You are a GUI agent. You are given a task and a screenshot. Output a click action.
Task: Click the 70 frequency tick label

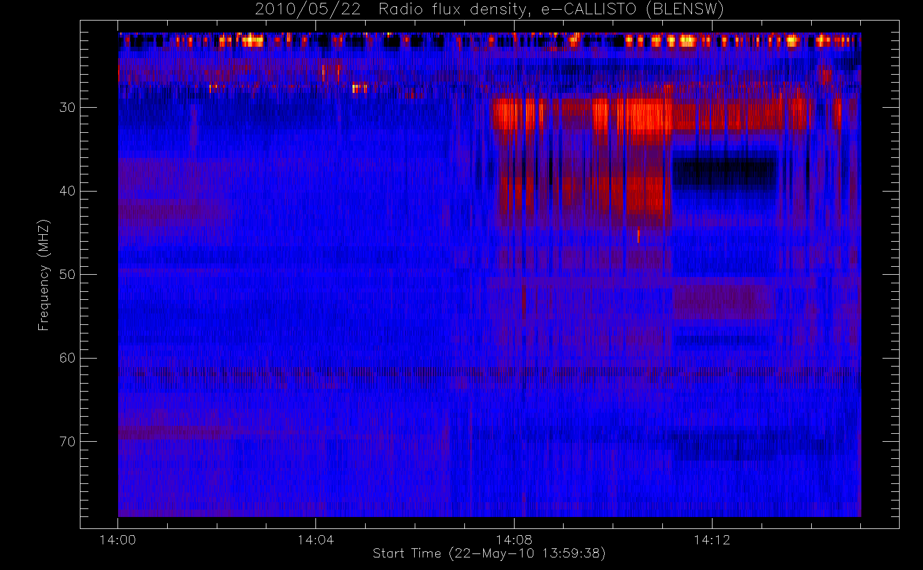(67, 442)
